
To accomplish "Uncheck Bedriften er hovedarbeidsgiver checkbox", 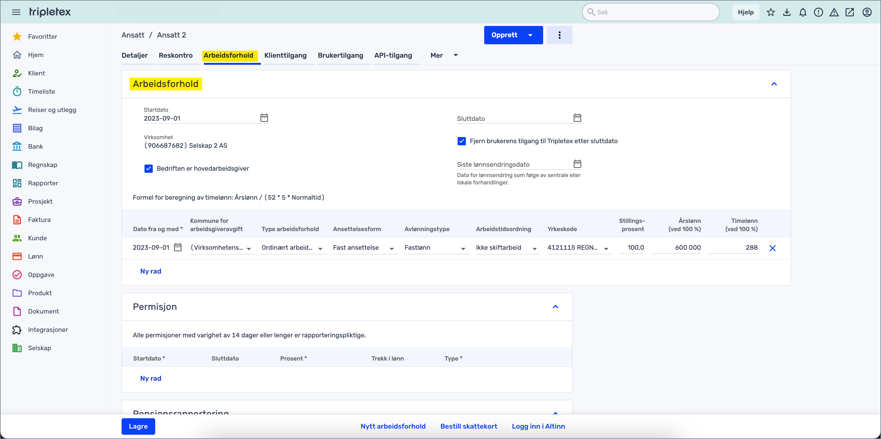I will pos(148,169).
